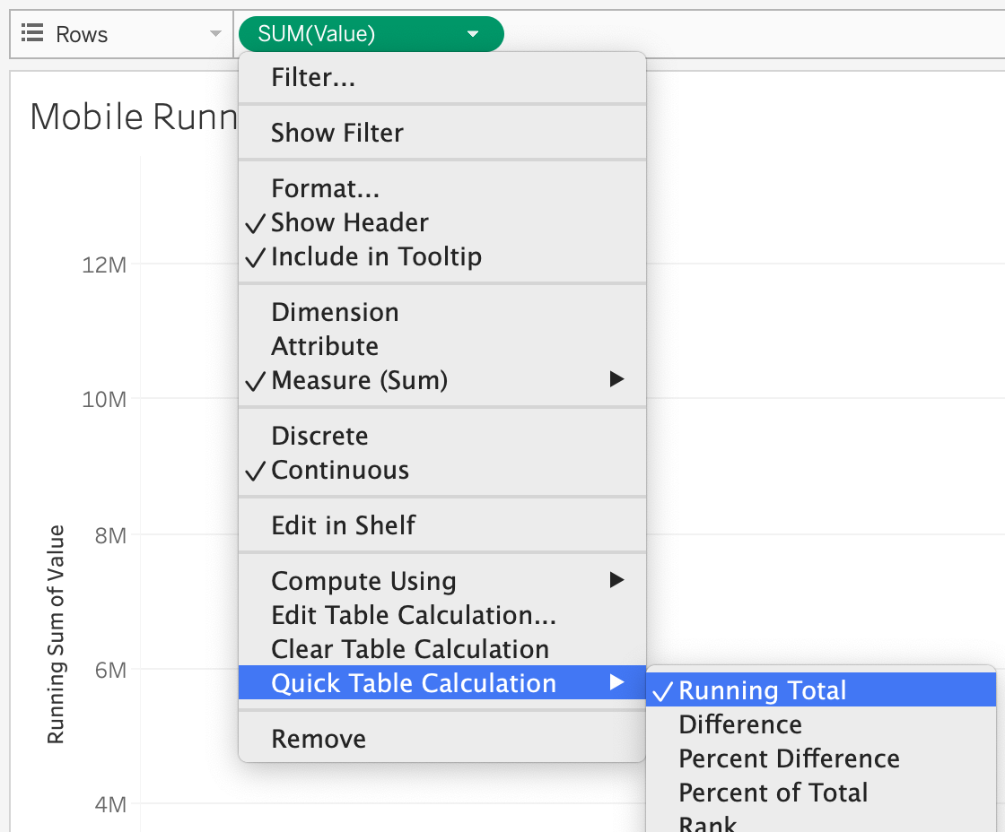
Task: Set the field to Continuous
Action: point(441,470)
